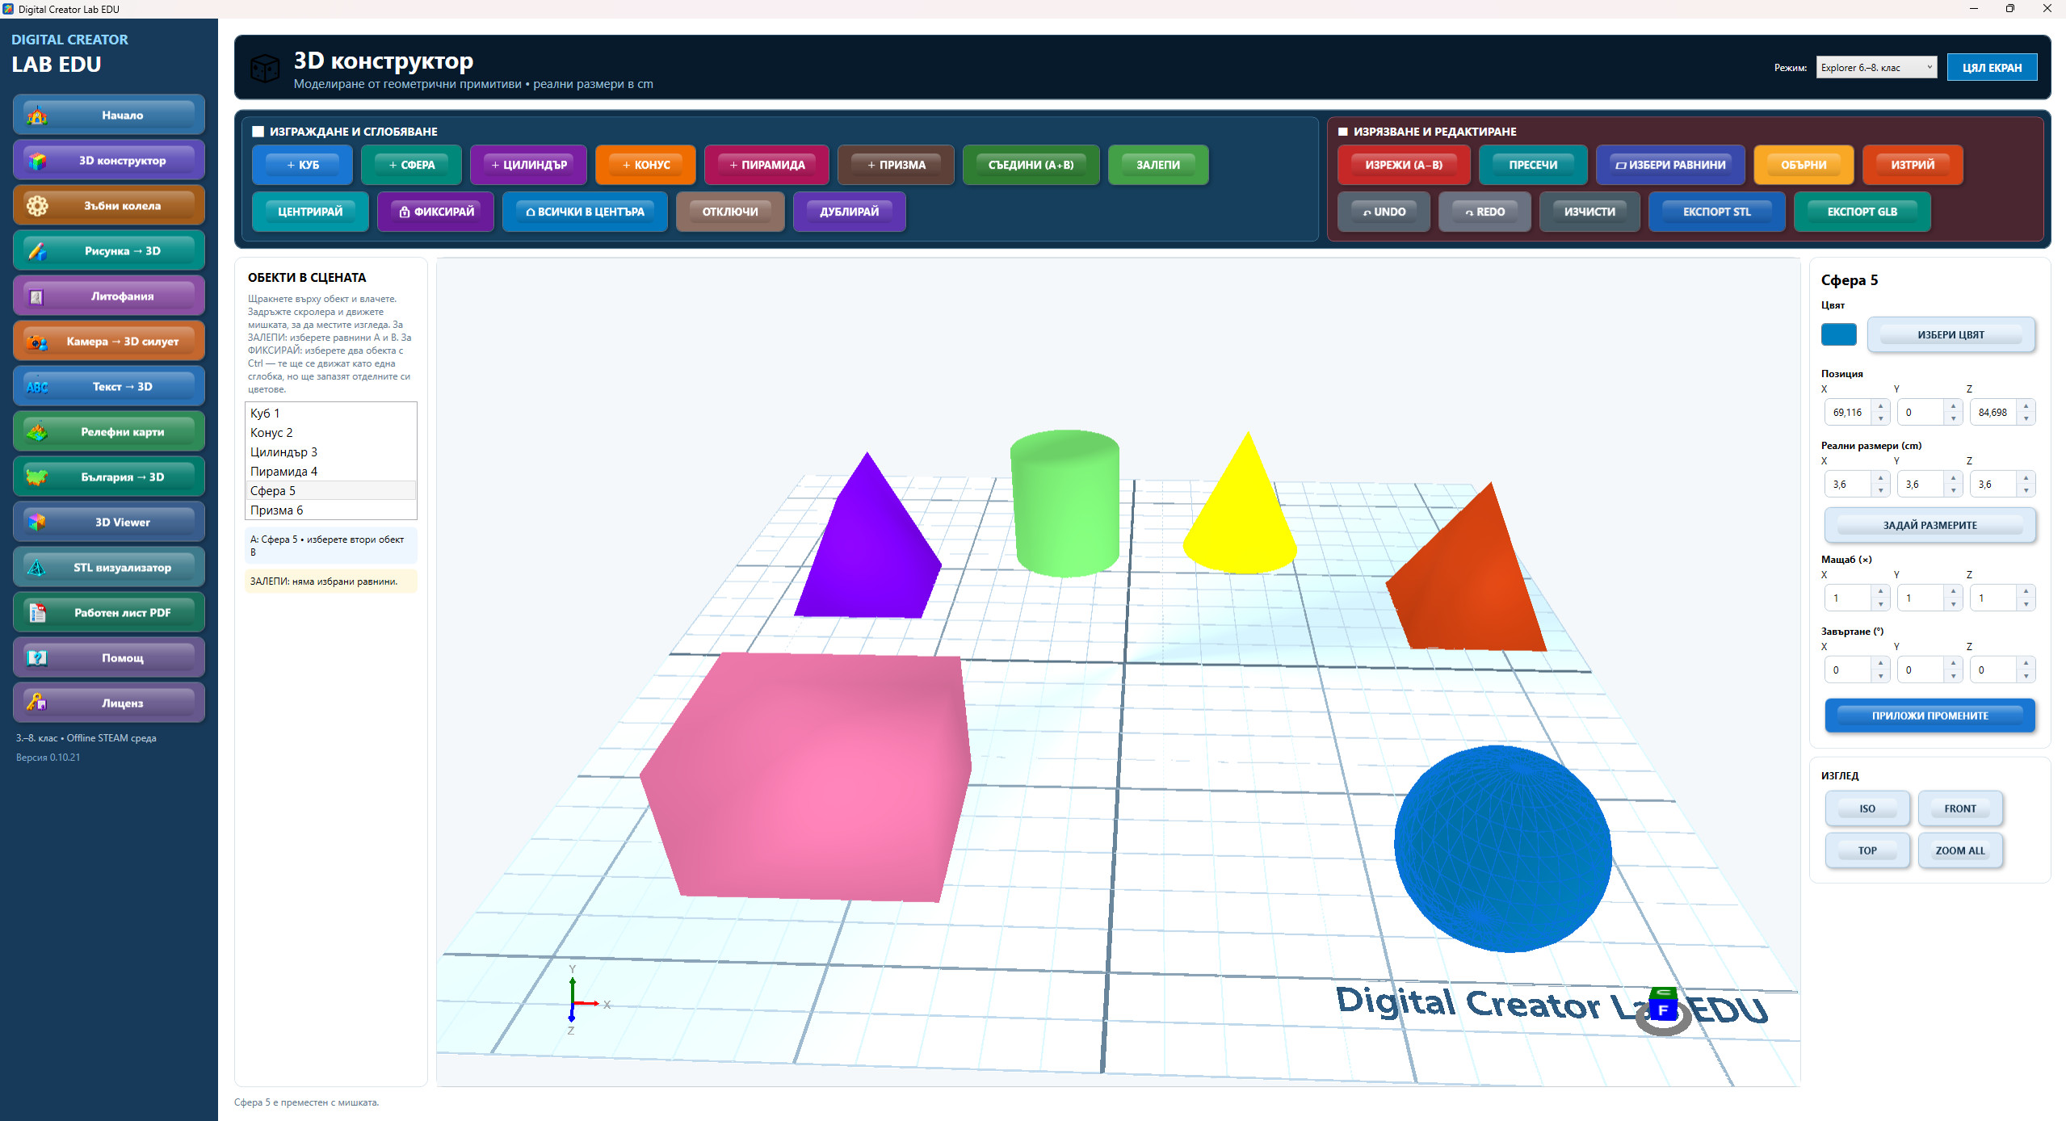Click the 3D конструктор cube icon in sidebar
Viewport: 2066px width, 1121px height.
pos(37,161)
